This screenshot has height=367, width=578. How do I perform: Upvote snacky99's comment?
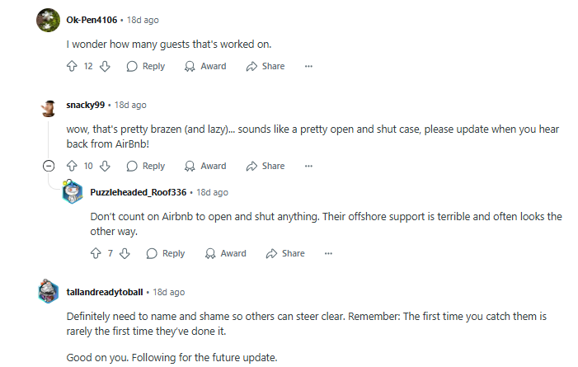(72, 166)
